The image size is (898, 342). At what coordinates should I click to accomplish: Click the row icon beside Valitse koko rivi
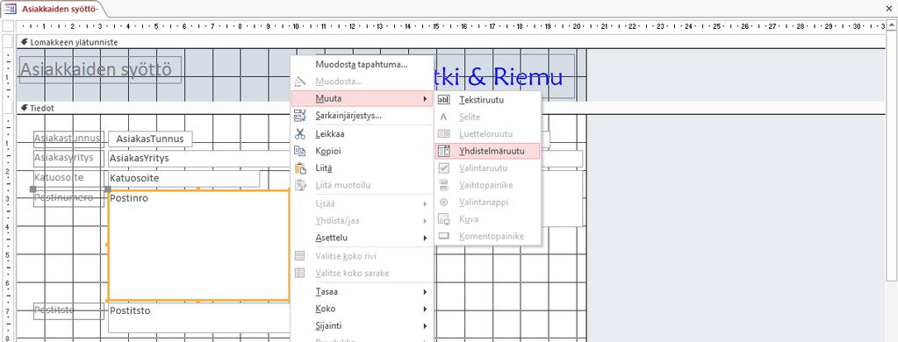tap(300, 256)
